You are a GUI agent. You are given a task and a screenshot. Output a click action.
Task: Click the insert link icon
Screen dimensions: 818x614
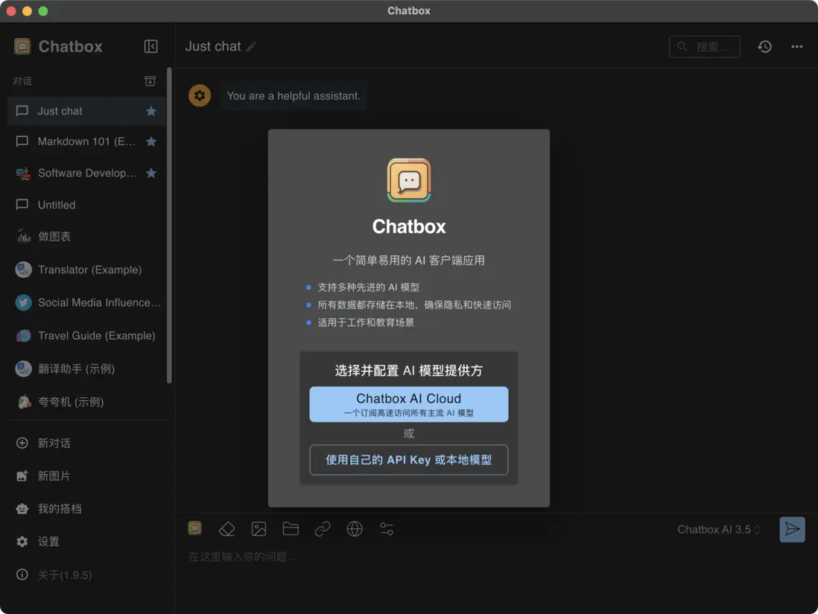pyautogui.click(x=323, y=528)
